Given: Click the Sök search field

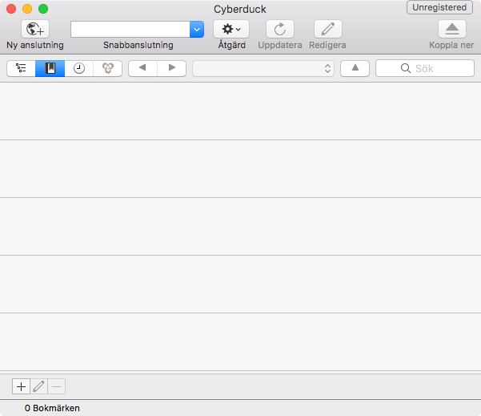Looking at the screenshot, I should tap(425, 68).
